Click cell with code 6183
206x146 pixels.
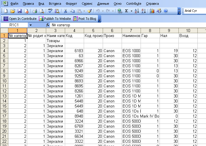click(74, 51)
